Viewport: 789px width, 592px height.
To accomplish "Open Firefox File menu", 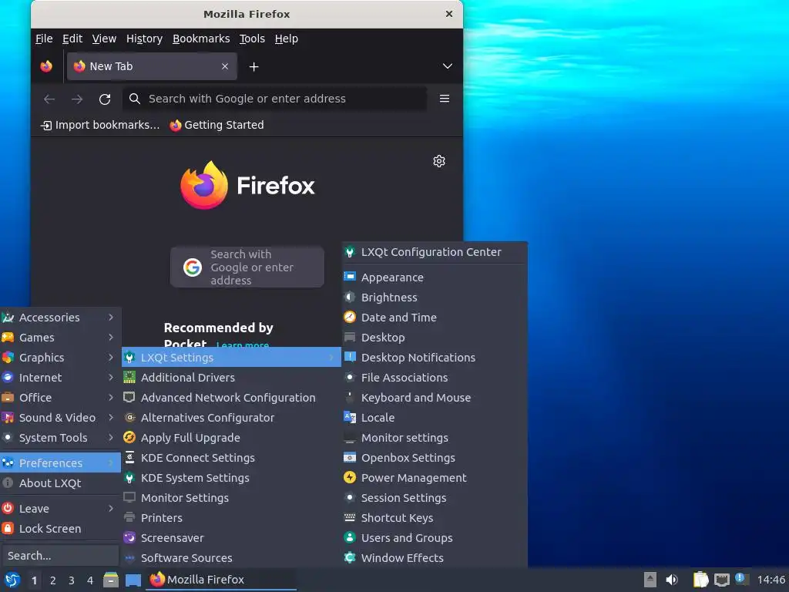I will coord(44,39).
